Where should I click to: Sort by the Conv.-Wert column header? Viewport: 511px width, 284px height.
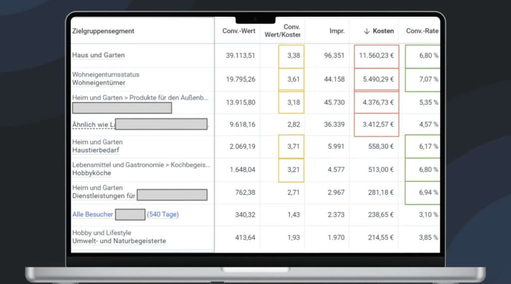(x=239, y=31)
